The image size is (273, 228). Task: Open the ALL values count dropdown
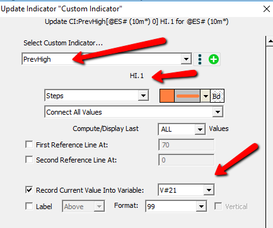200,129
